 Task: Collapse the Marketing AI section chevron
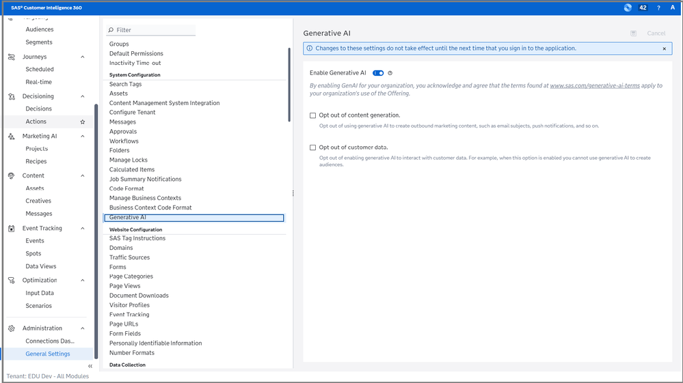coord(83,136)
